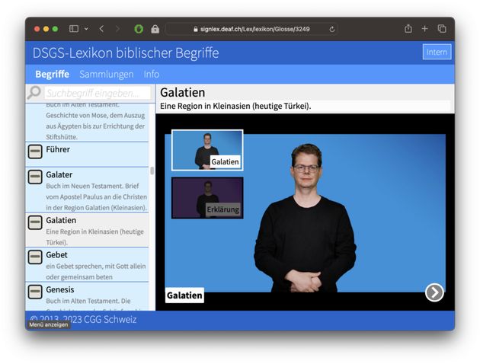Open Safari share menu icon

click(x=408, y=29)
